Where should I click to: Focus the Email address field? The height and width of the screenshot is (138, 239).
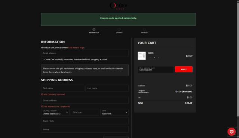coord(85,53)
